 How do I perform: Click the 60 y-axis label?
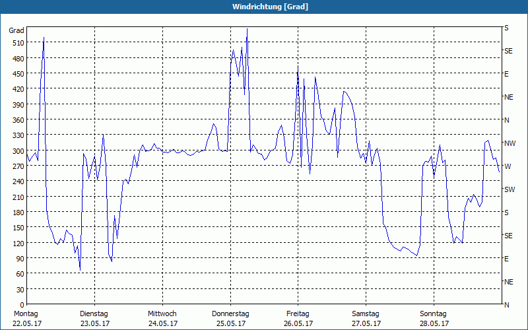[x=20, y=274]
